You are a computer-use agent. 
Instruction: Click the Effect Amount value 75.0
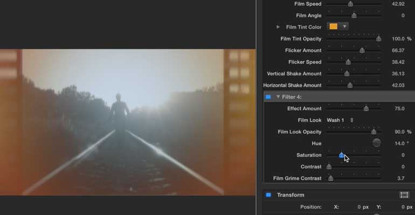(399, 109)
